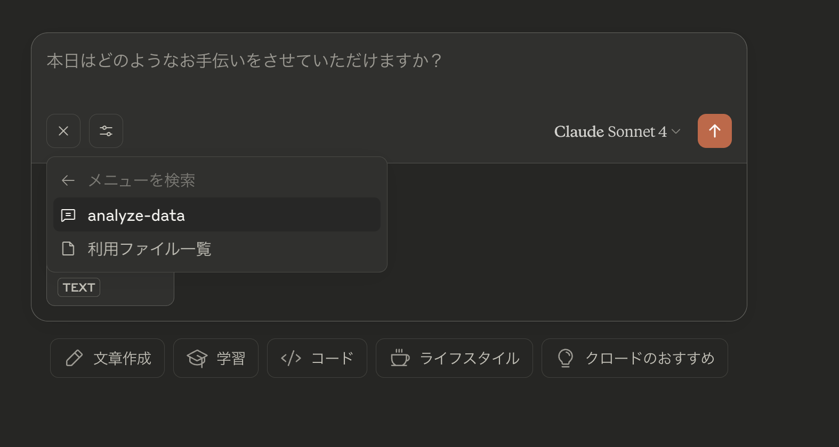Screen dimensions: 839x447
Task: Select the クロードのおすすめ suggestion chip label
Action: 650,358
